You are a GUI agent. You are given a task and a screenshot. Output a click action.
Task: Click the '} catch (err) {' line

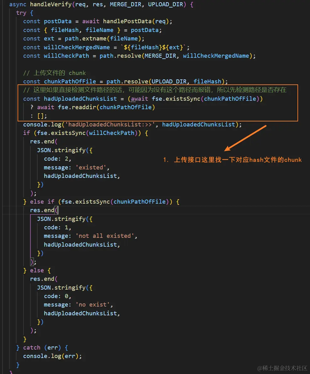click(42, 348)
